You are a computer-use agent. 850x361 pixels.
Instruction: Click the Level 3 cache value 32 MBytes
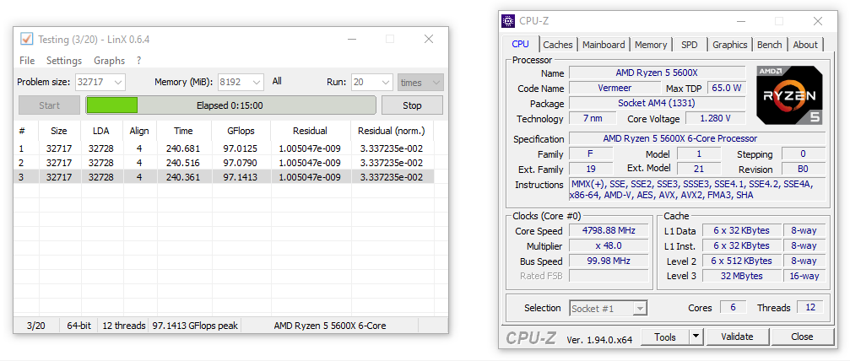point(743,276)
